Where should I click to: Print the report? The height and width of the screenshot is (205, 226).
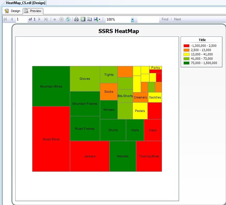(x=76, y=19)
